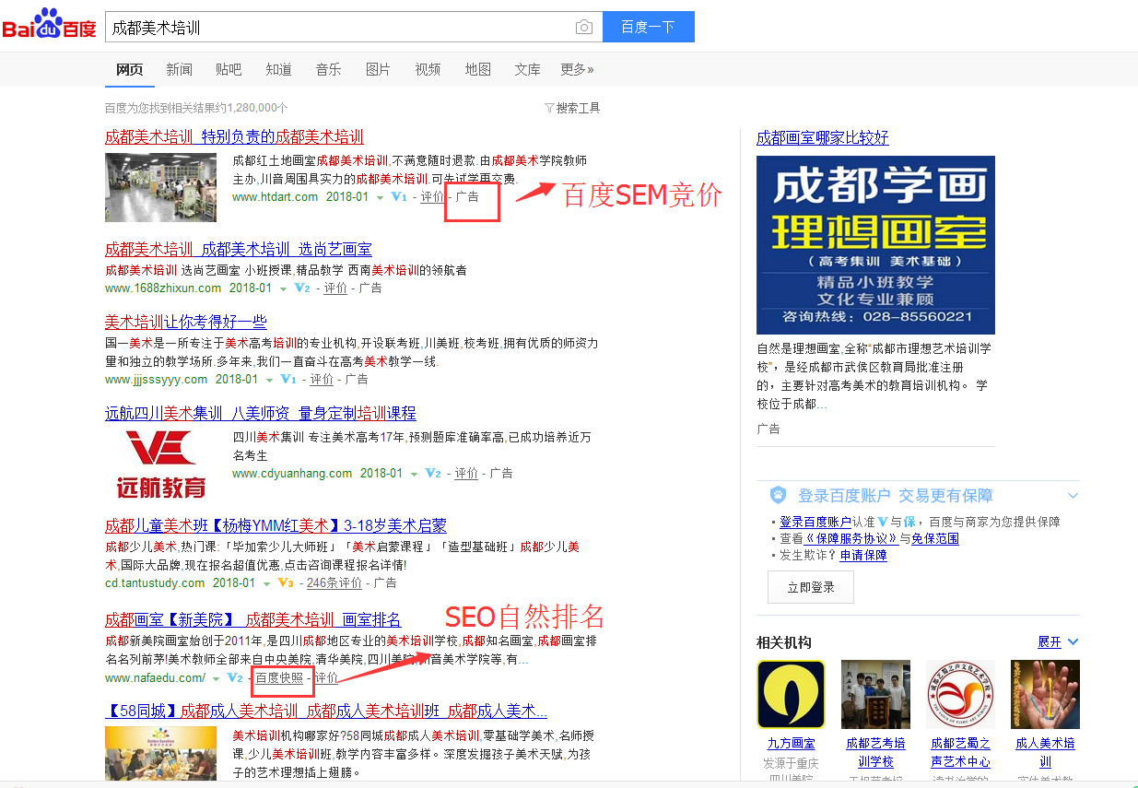This screenshot has width=1138, height=788.
Task: Open 美术培训让你考得好一些 result
Action: coord(186,322)
